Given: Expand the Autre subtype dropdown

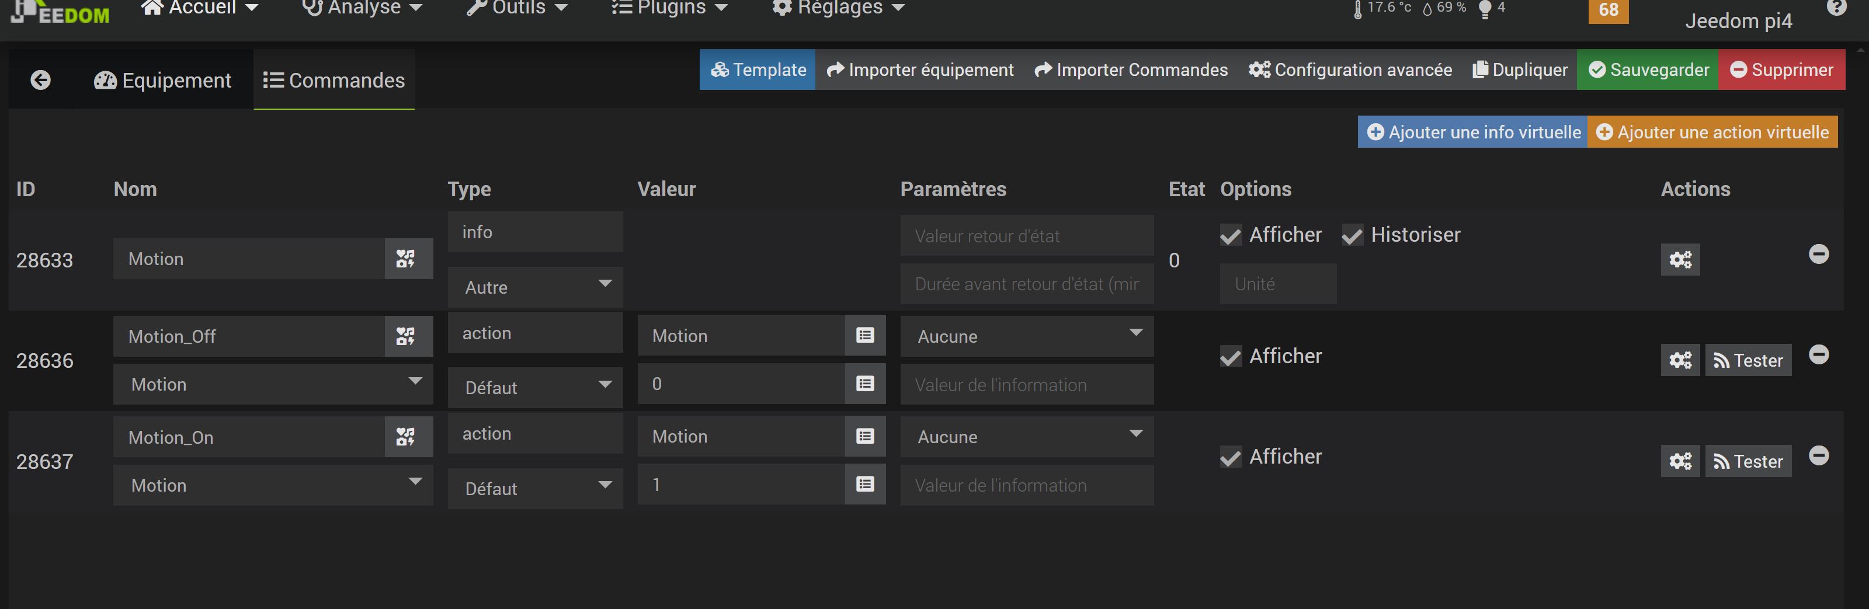Looking at the screenshot, I should coord(536,287).
